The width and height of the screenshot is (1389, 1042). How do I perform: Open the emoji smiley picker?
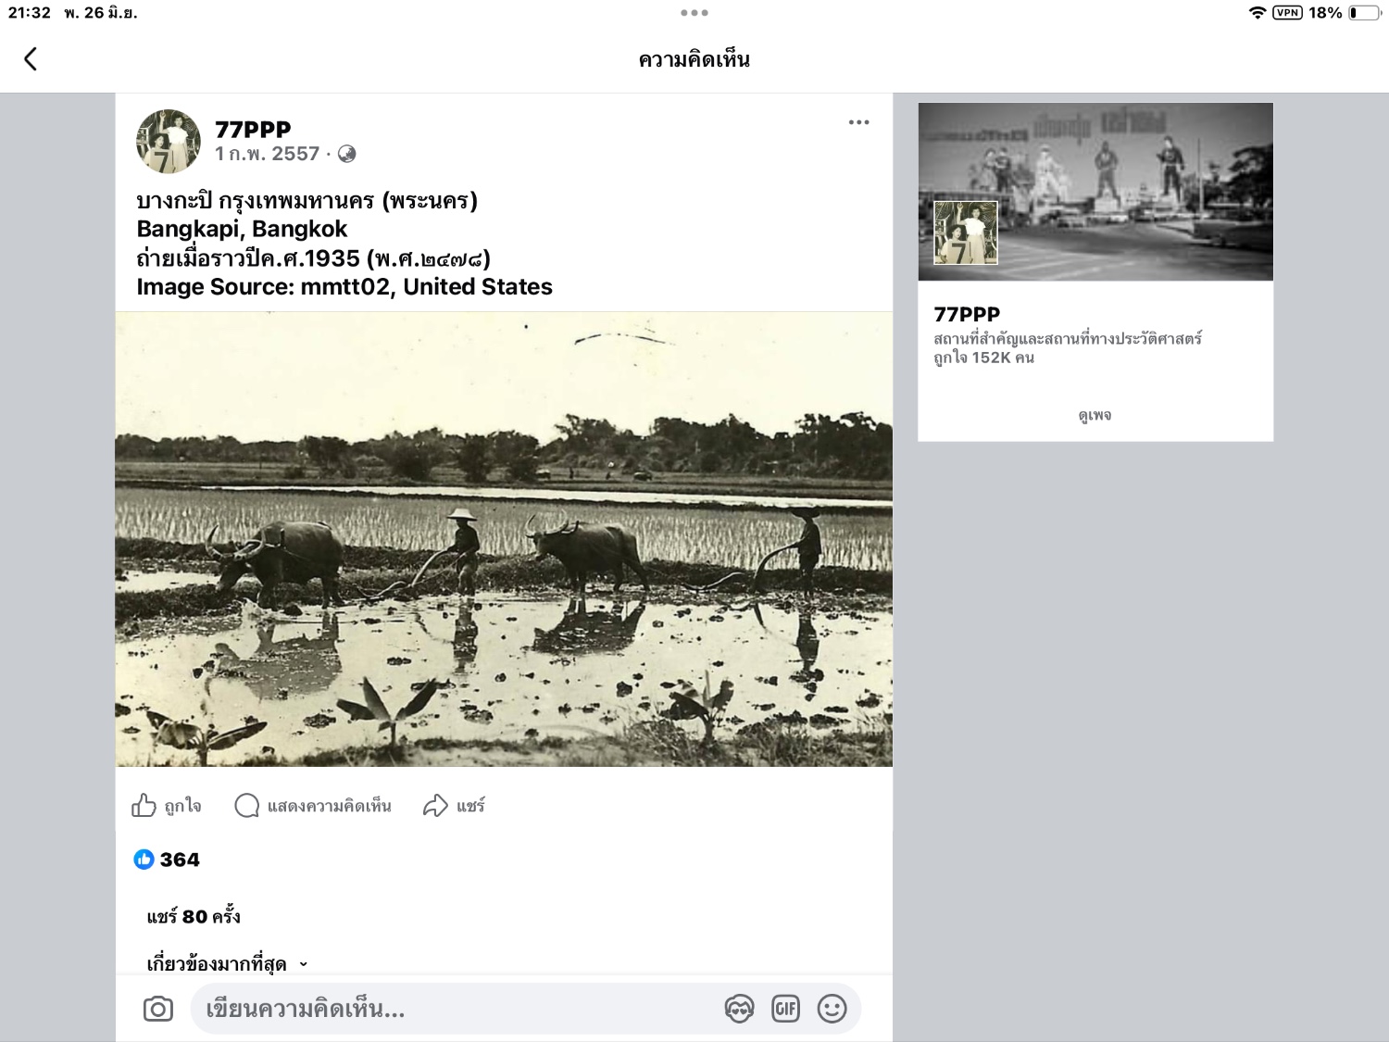pos(832,1009)
